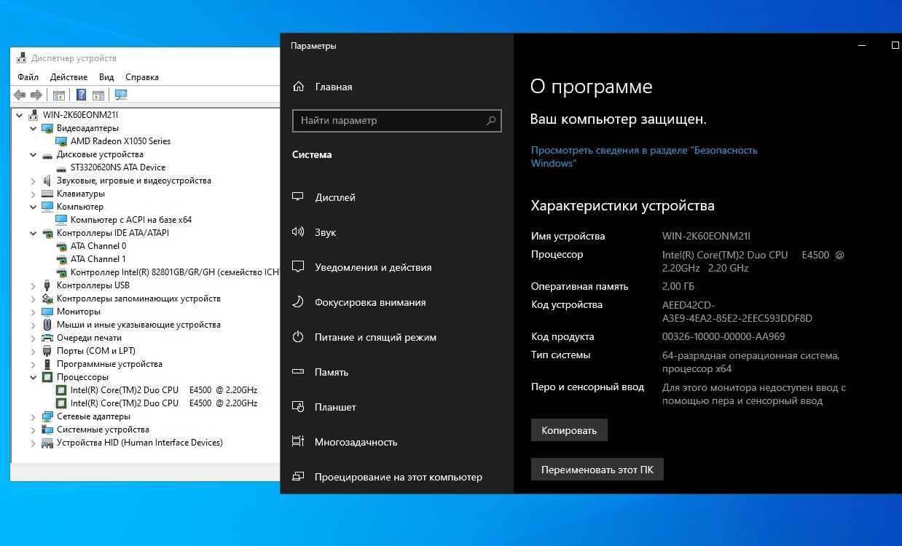Click the Характеристики устройства heading
This screenshot has height=546, width=902.
(623, 206)
